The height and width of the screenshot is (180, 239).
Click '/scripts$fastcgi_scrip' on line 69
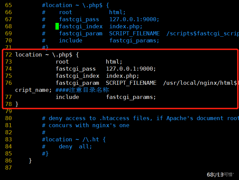coord(203,34)
